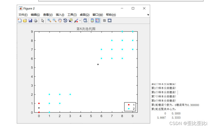Screen dimensions: 211x128
Task: Select the Zoom In magnifier tool
Action: (49, 20)
